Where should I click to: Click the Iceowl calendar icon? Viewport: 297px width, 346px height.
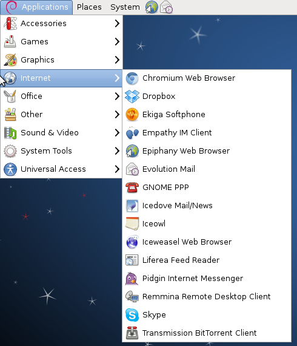(x=132, y=224)
